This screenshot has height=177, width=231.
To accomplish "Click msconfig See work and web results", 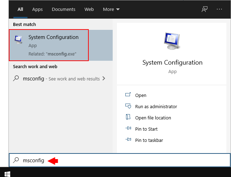I will click(56, 79).
